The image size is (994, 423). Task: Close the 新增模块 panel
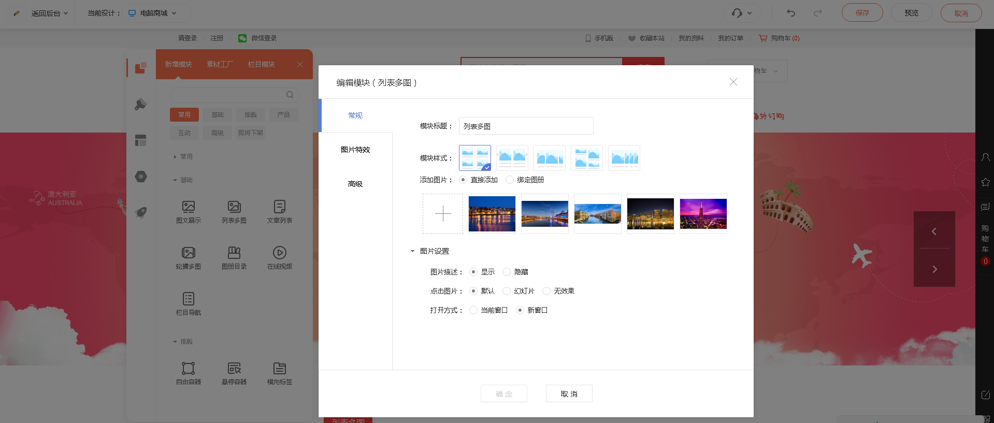pyautogui.click(x=300, y=64)
